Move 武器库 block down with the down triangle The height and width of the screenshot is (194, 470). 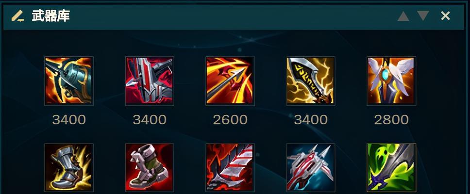pos(423,16)
